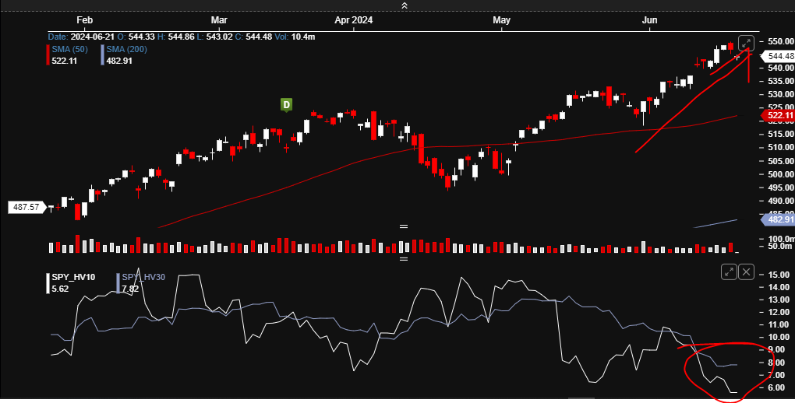Expand the price chart to full size
795x403 pixels.
746,44
